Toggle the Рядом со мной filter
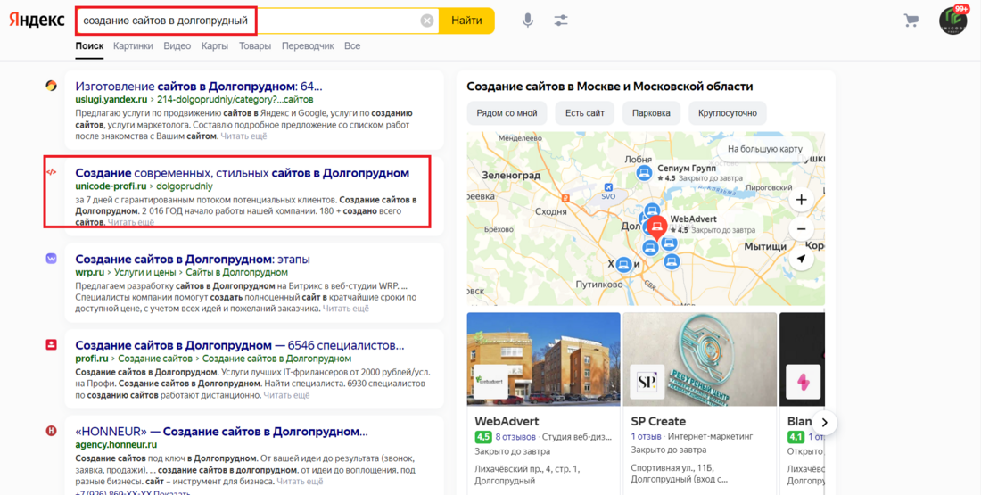Viewport: 981px width, 495px height. (507, 113)
